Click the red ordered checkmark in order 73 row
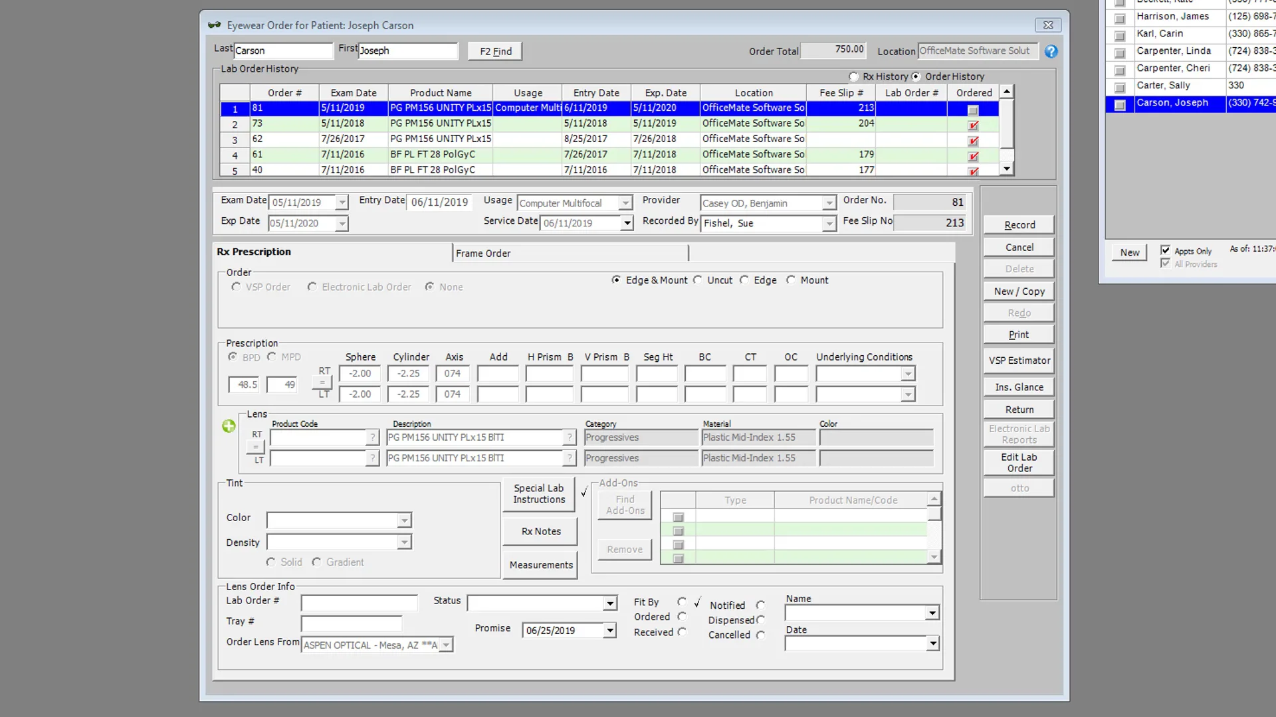 coord(973,125)
